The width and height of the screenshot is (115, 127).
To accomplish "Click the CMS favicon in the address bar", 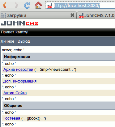I will pos(50,6).
